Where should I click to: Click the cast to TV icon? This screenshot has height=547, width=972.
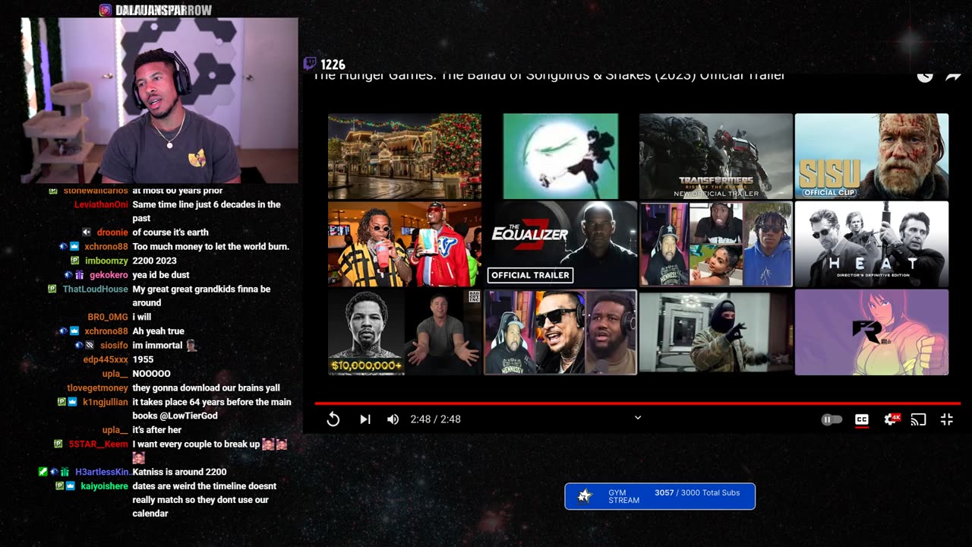click(918, 419)
